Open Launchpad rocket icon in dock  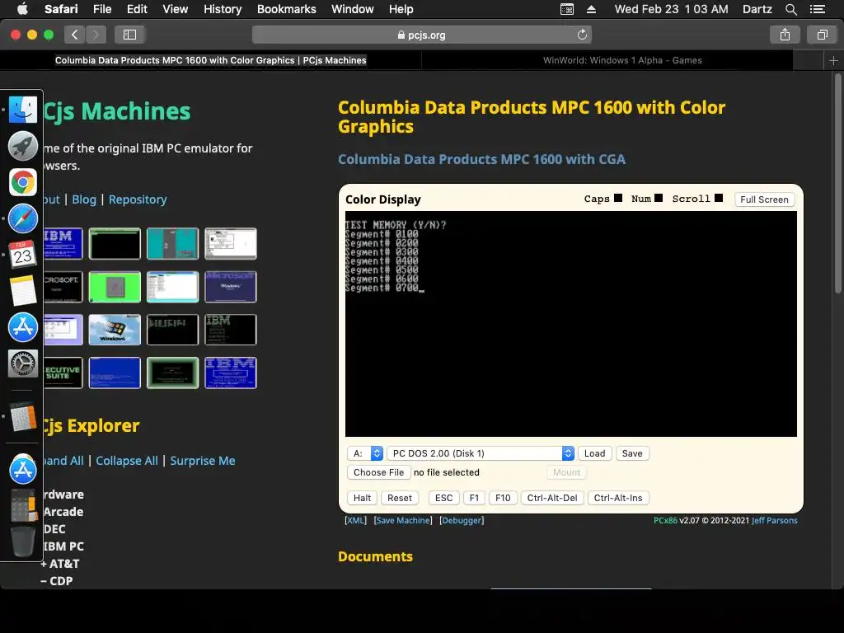point(22,146)
